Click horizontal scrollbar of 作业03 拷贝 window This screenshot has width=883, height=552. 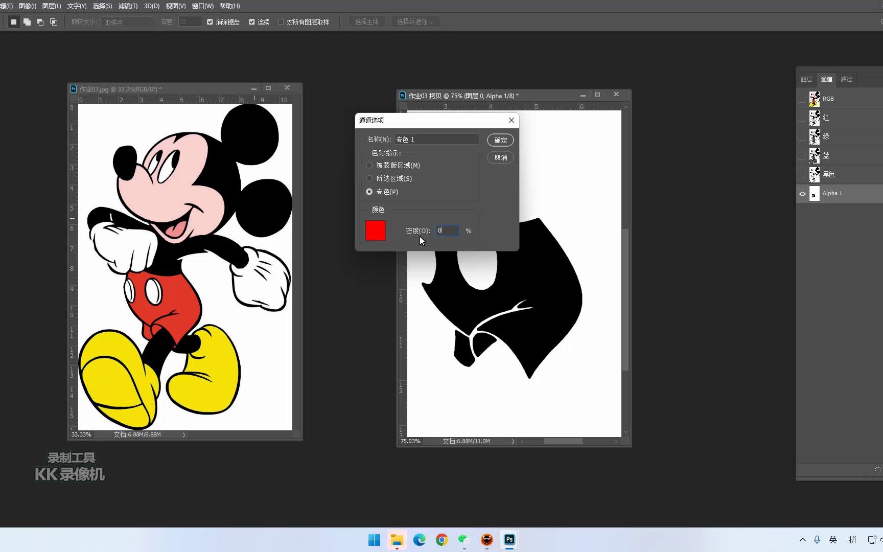[x=563, y=441]
